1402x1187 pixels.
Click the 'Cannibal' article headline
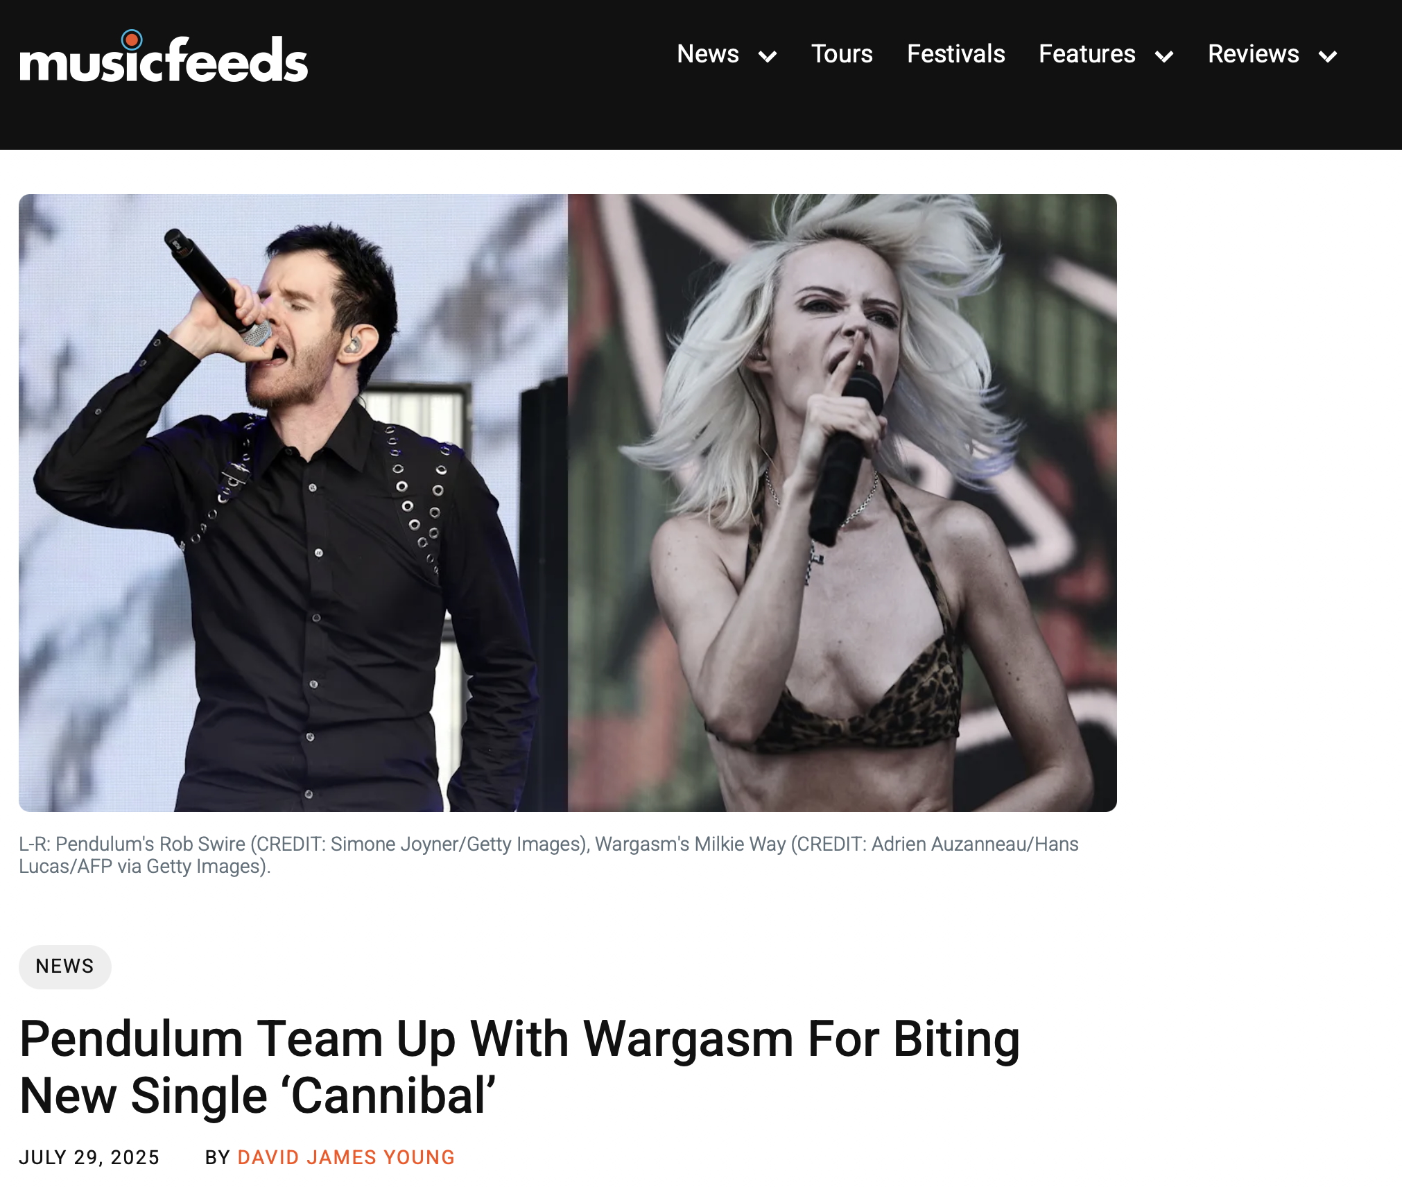coord(520,1067)
